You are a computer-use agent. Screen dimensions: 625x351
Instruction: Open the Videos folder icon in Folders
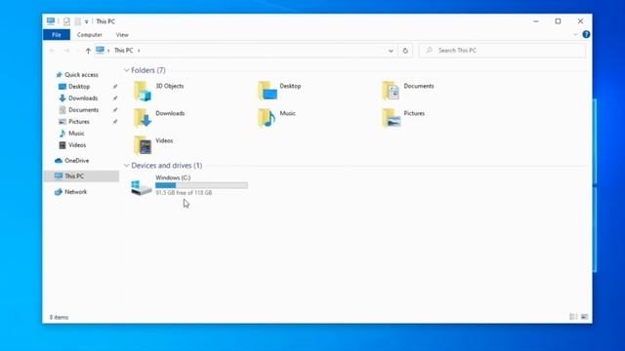(143, 145)
